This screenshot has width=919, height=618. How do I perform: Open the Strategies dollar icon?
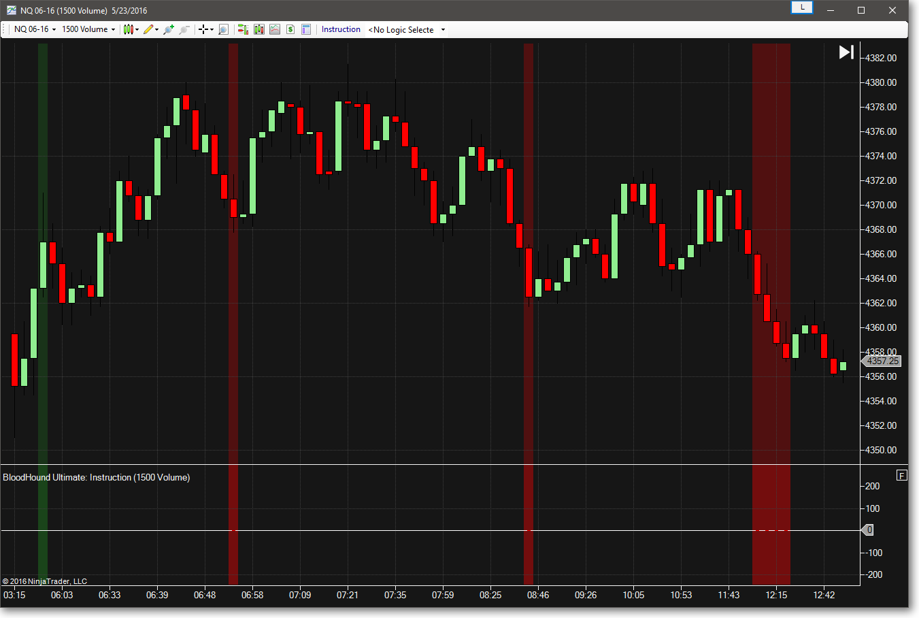point(290,29)
